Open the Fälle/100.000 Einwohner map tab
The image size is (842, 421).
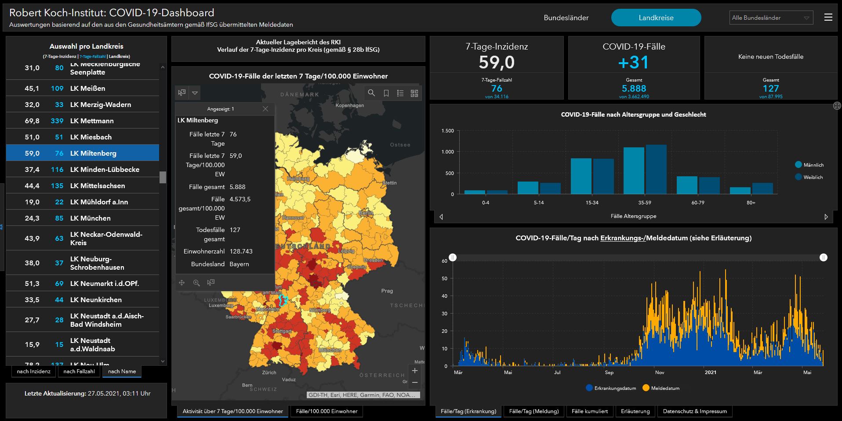[x=327, y=411]
